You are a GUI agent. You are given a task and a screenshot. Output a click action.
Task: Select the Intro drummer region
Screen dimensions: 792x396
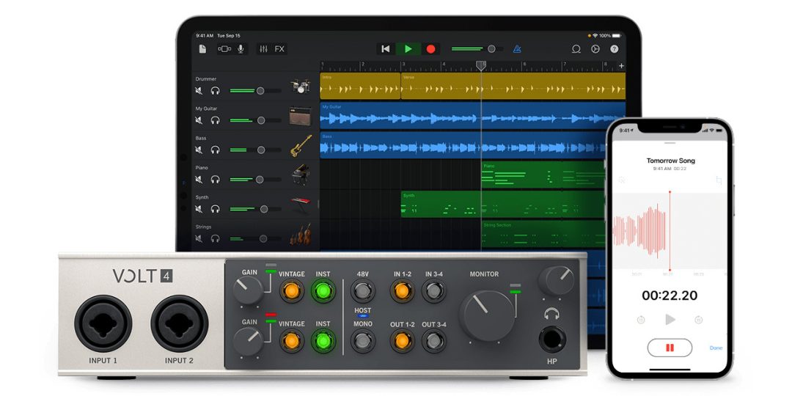(360, 86)
